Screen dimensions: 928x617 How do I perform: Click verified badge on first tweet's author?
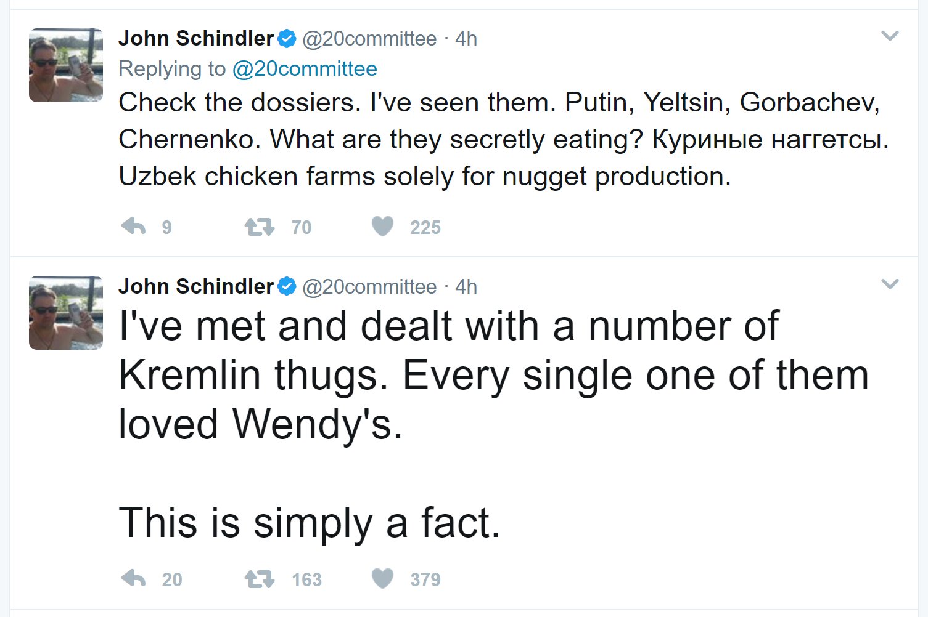tap(287, 39)
